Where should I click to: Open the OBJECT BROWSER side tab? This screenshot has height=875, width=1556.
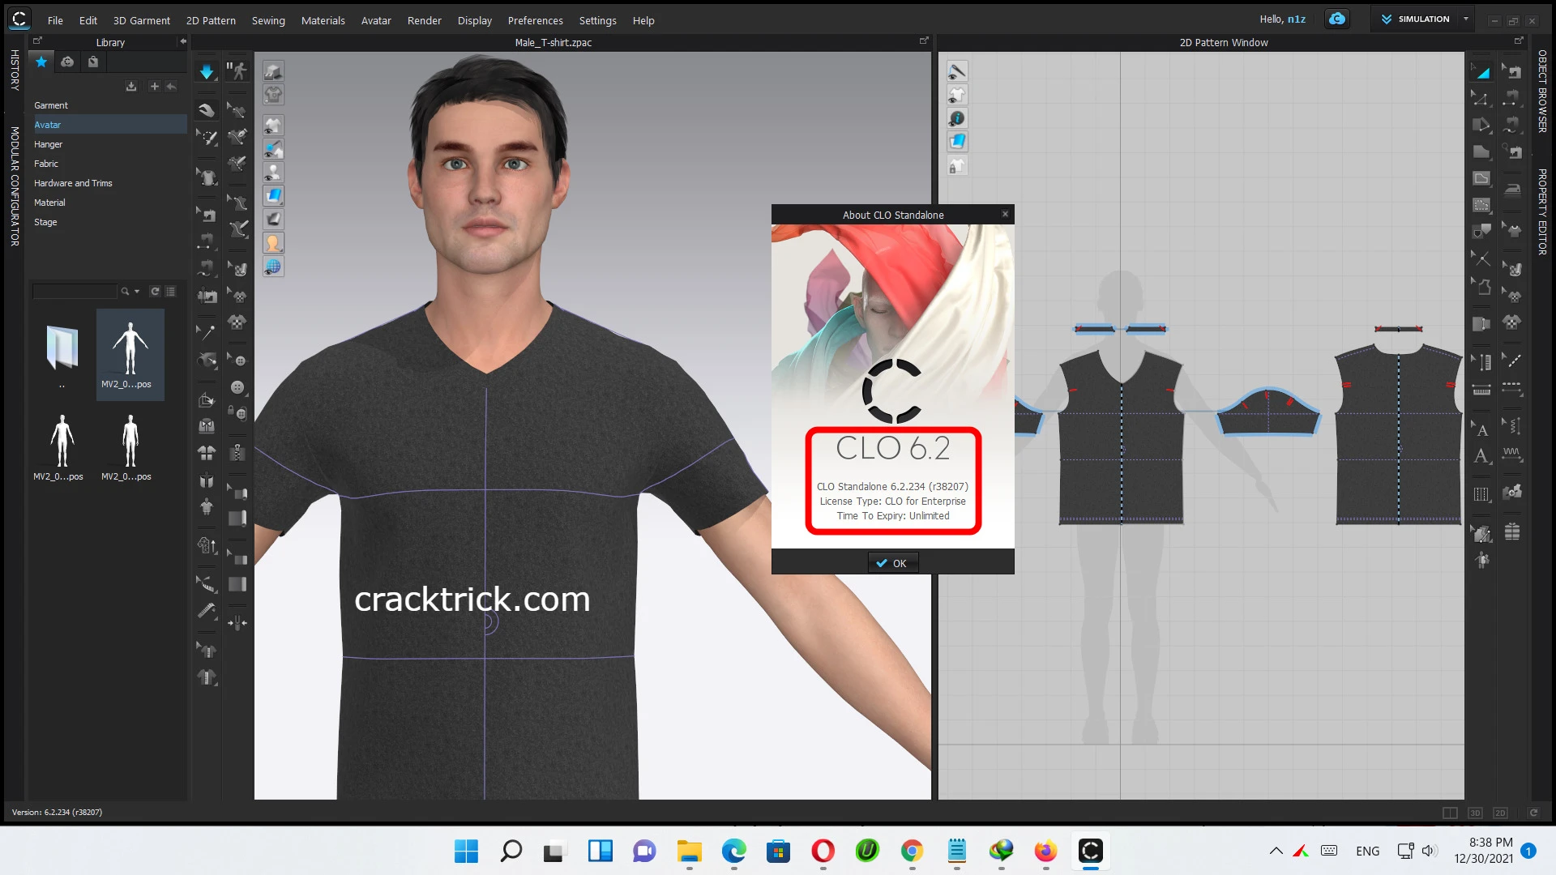pyautogui.click(x=1541, y=92)
